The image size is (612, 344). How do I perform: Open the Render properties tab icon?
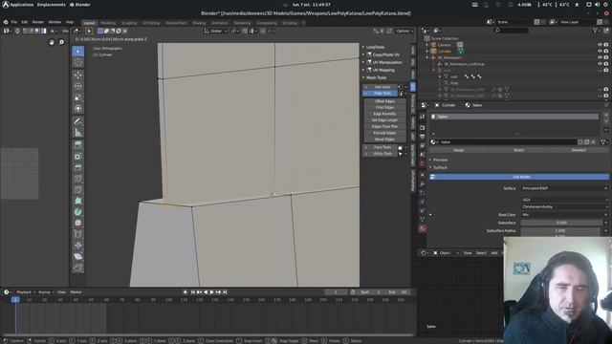point(423,128)
